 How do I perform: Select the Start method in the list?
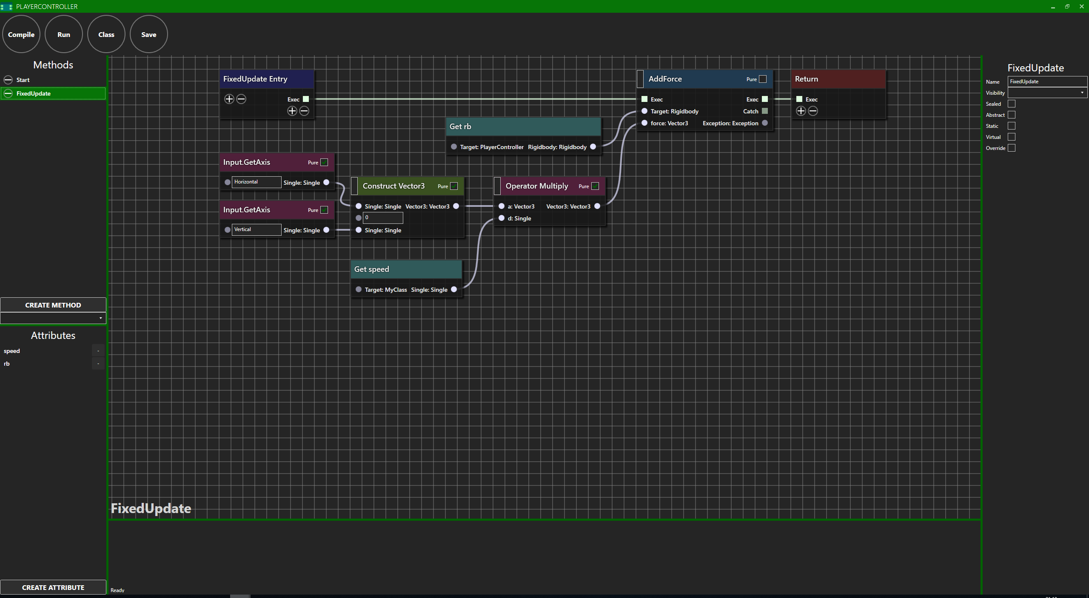(x=23, y=80)
